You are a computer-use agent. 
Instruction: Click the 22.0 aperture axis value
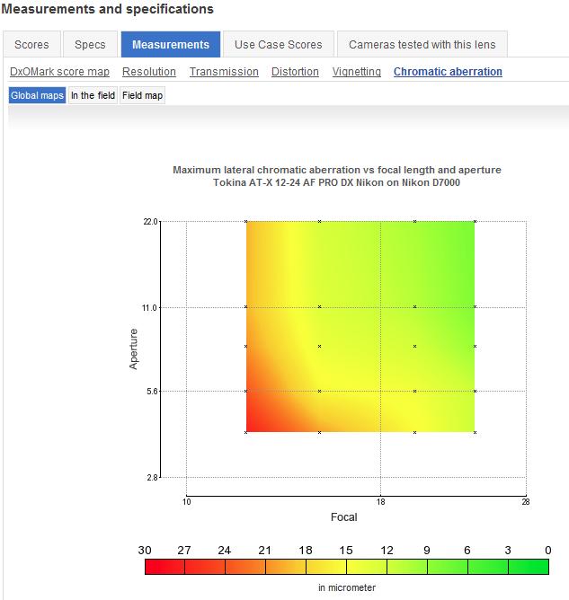[x=150, y=222]
